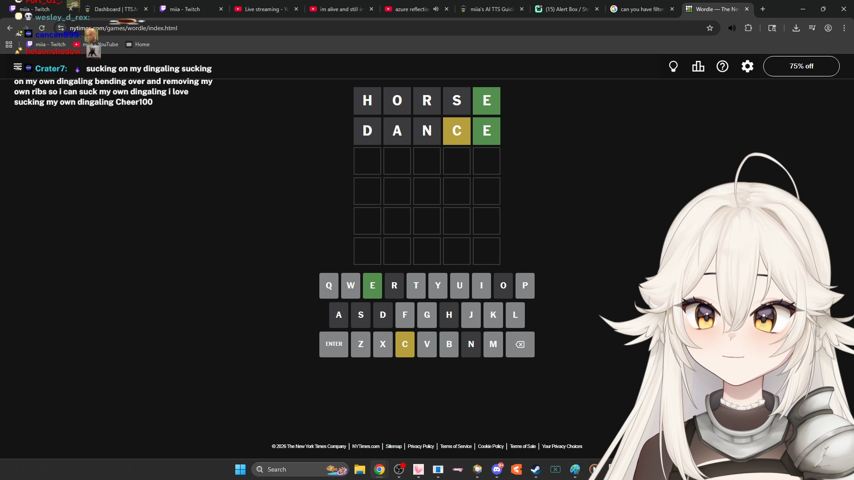Open the Privacy Policy footer link
The image size is (854, 480).
[x=420, y=446]
